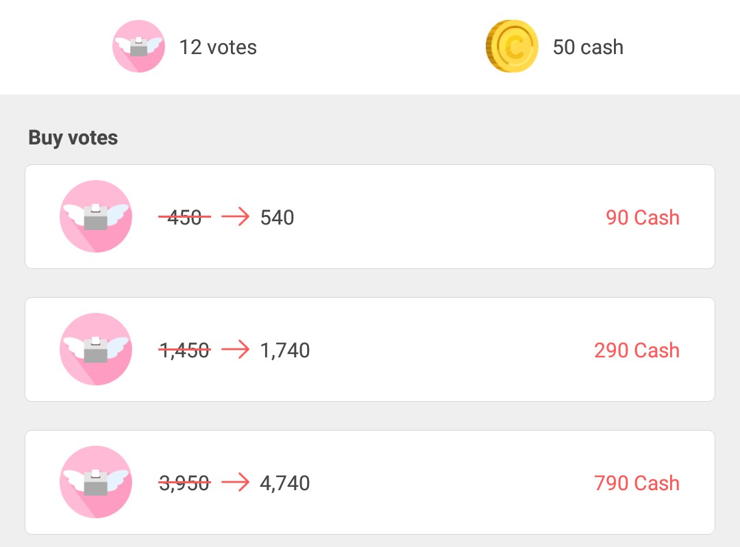740x547 pixels.
Task: Tap the vote icon in the 540 pack
Action: coord(95,216)
